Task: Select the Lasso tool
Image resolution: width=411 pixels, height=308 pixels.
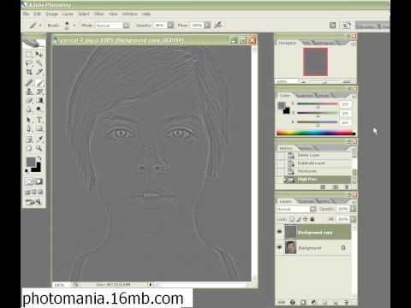Action: (29, 63)
